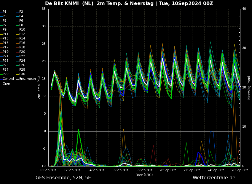Click the 20Sep 00z date tick label
Viewport: 252px width, 184px height.
[168, 170]
